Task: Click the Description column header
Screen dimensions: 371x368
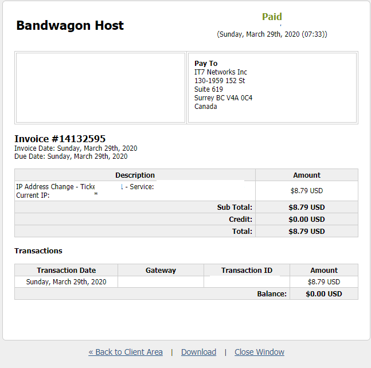Action: click(x=135, y=175)
